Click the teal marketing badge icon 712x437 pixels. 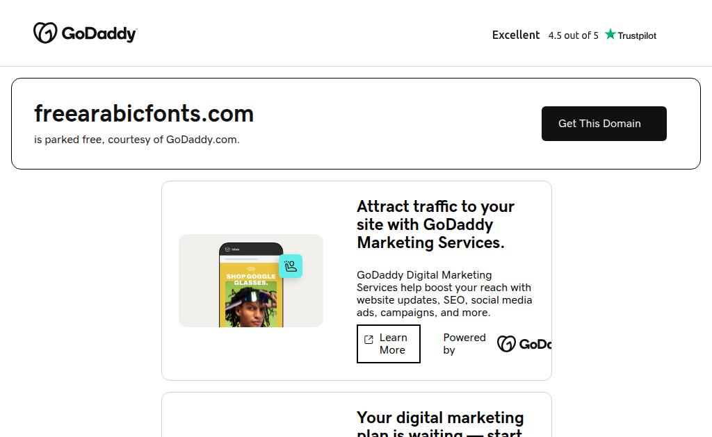point(291,266)
